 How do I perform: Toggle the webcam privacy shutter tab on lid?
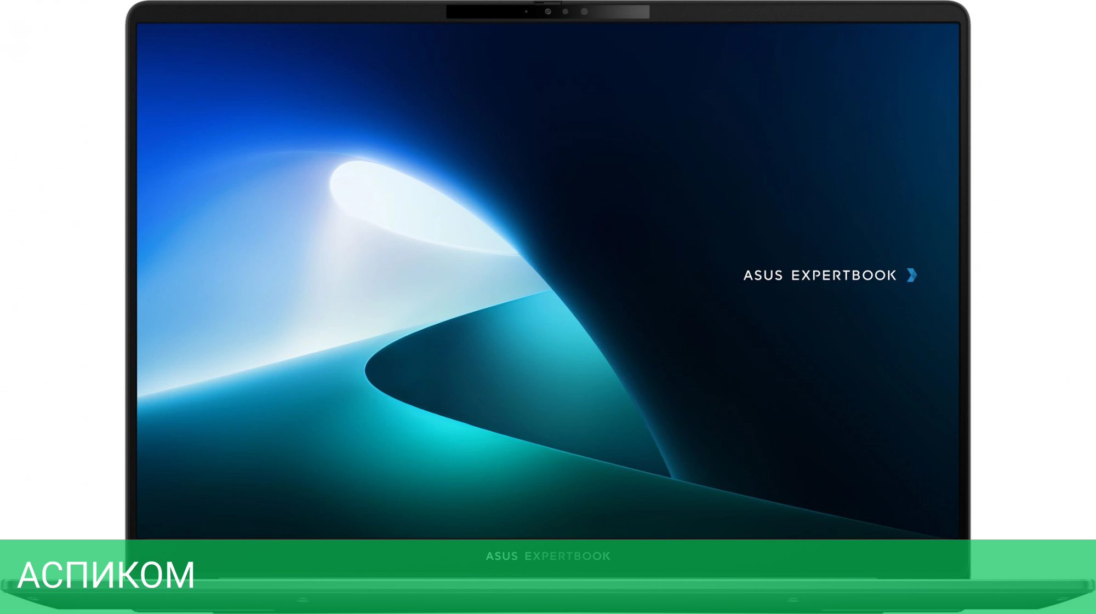pos(547,2)
